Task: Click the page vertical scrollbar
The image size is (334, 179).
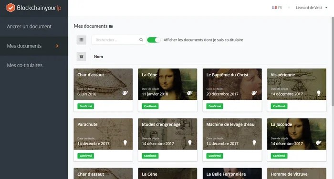Action: point(333,62)
